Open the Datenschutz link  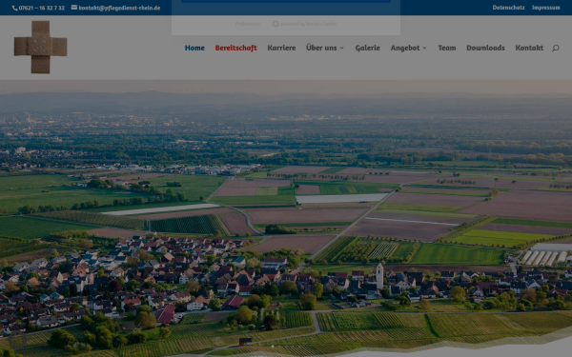pyautogui.click(x=508, y=8)
